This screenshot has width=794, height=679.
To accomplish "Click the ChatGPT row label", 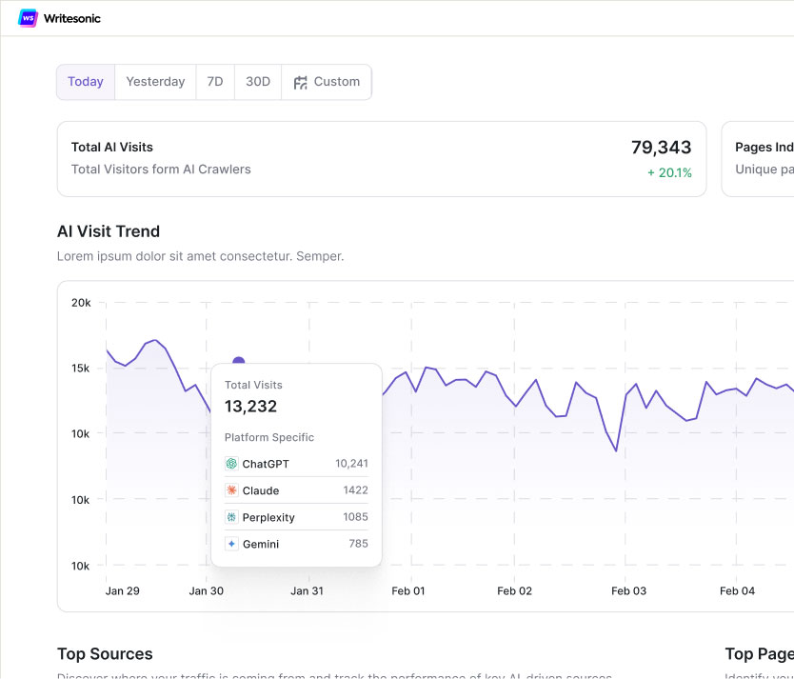I will (266, 464).
